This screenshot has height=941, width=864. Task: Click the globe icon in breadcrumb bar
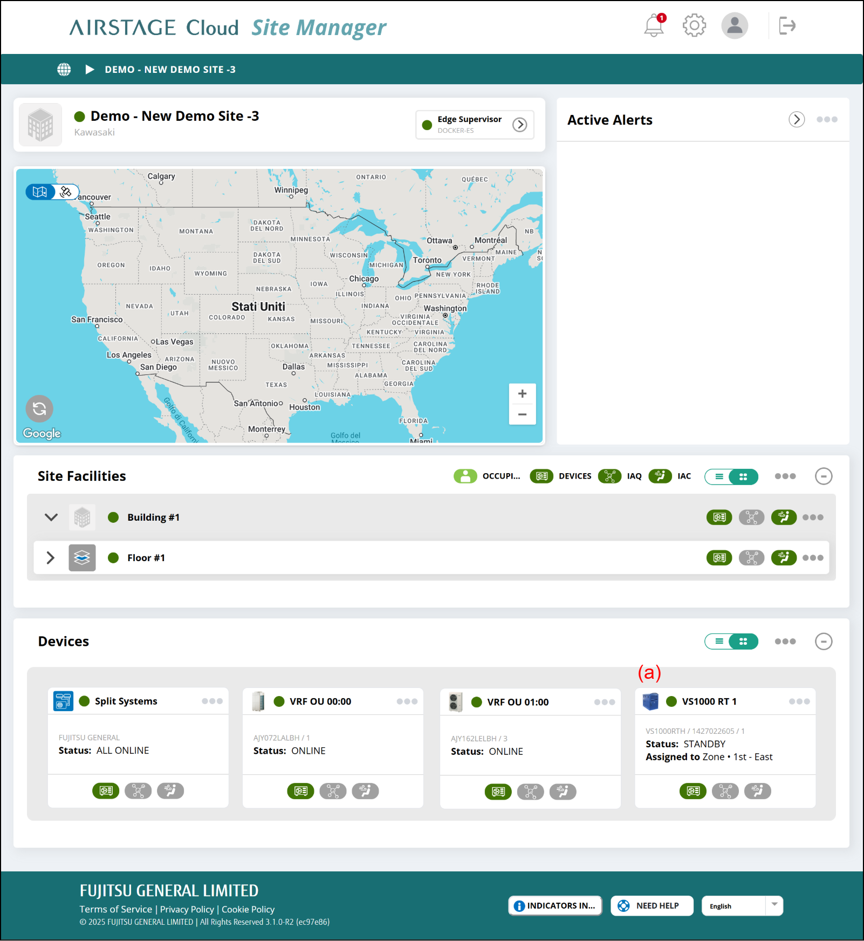[x=64, y=70]
